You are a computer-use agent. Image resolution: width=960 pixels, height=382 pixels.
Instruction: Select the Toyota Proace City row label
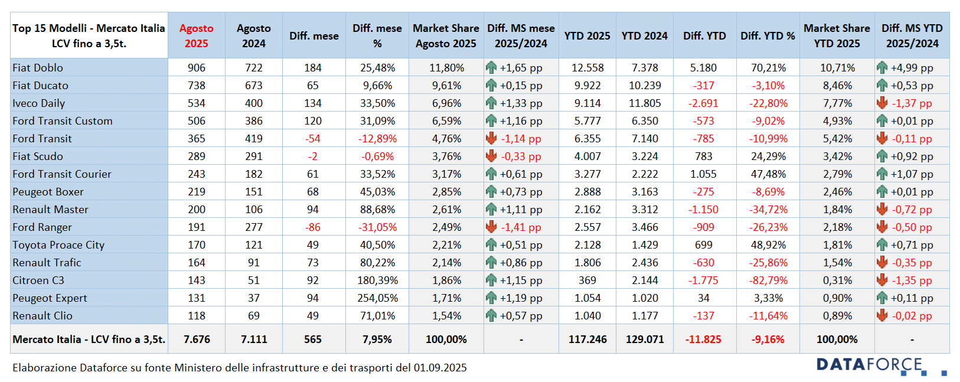58,244
